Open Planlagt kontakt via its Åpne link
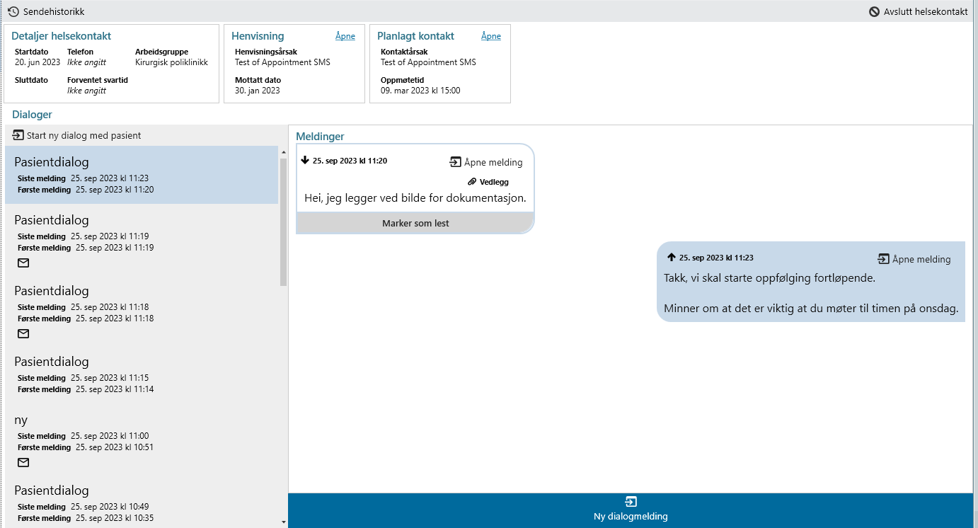This screenshot has width=978, height=528. coord(490,36)
